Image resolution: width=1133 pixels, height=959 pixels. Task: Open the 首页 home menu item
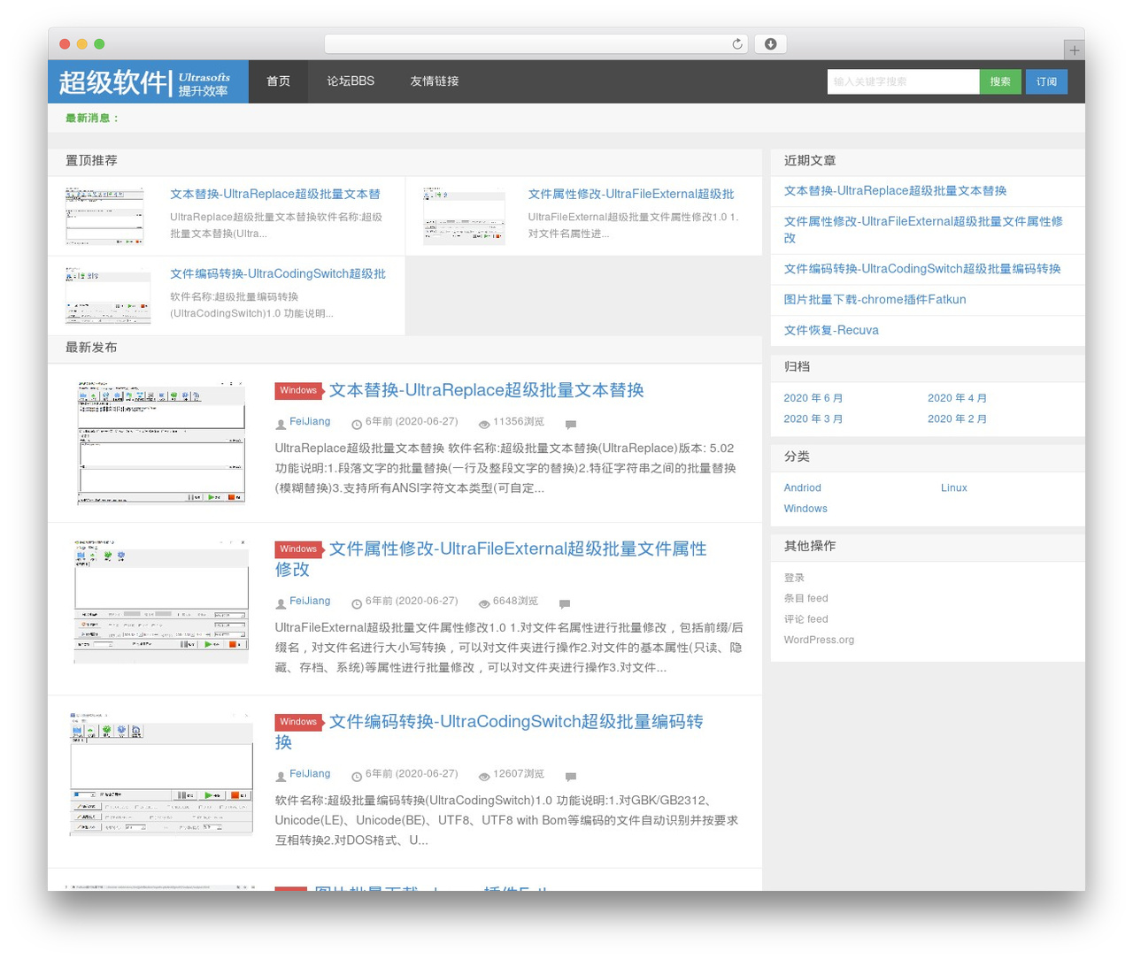coord(278,81)
